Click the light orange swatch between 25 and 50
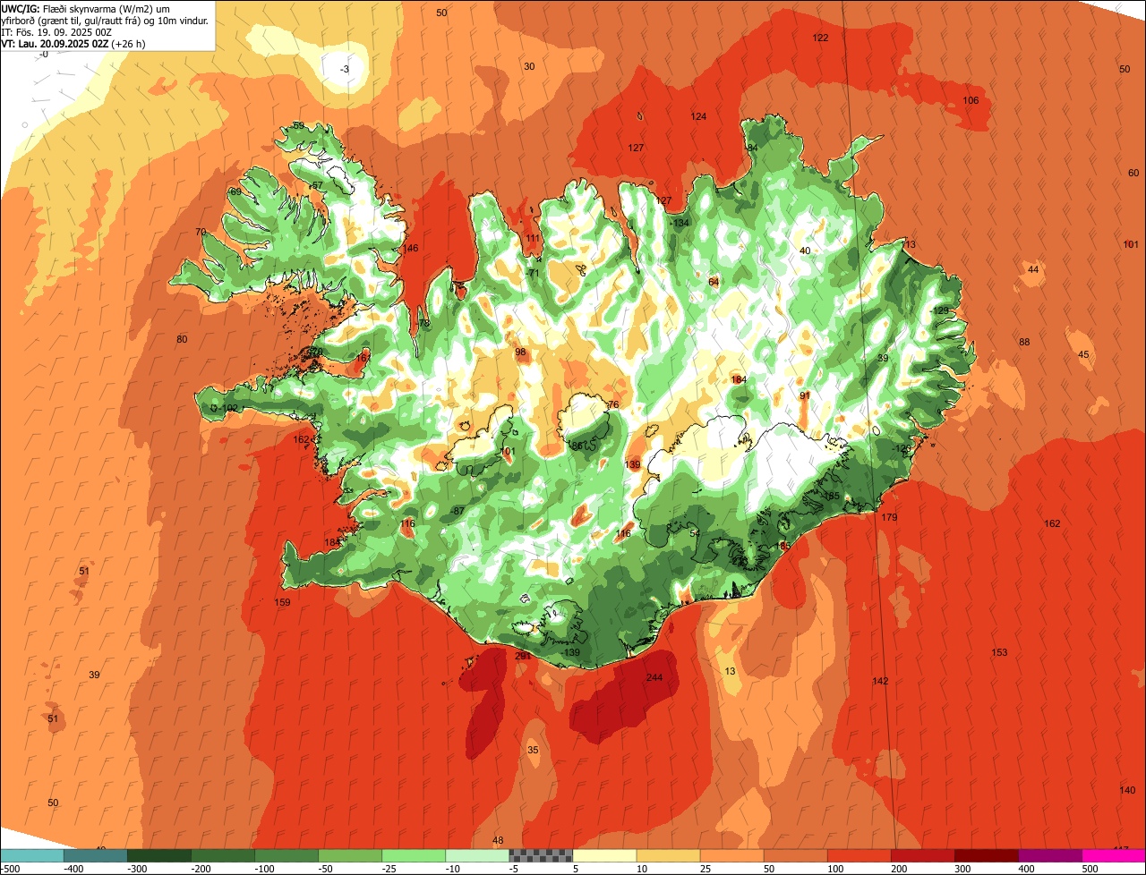The height and width of the screenshot is (875, 1146). (732, 855)
